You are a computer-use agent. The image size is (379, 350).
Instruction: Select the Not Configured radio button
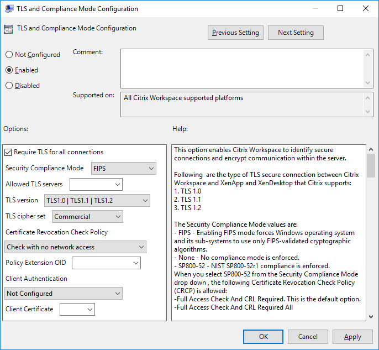click(9, 55)
